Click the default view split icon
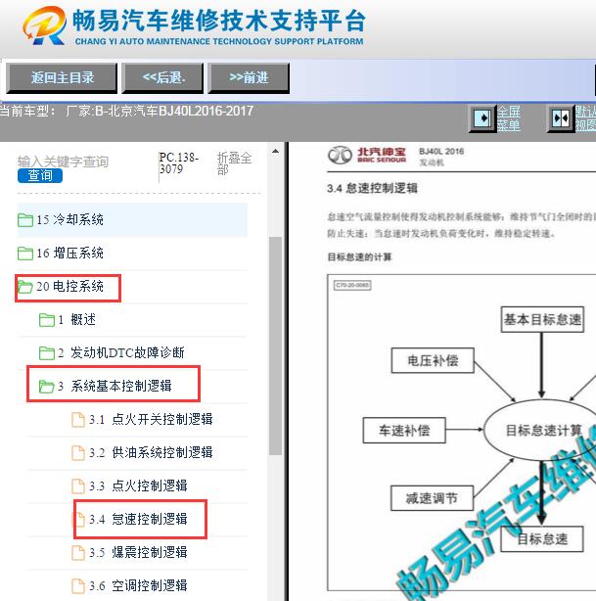This screenshot has width=596, height=601. pos(561,118)
